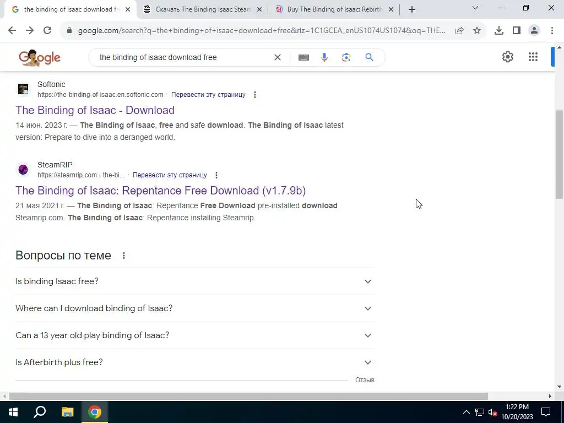This screenshot has height=423, width=564.
Task: Open the Windows Start menu
Action: (13, 412)
